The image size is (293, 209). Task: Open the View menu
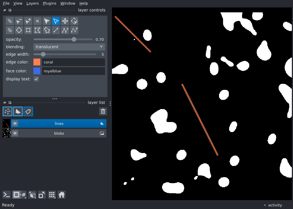coord(18,3)
